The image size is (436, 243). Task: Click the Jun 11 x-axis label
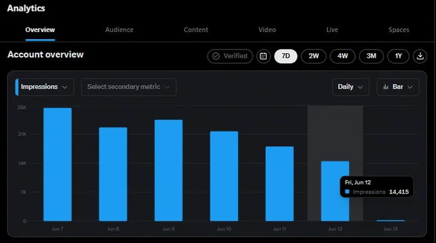pos(280,229)
